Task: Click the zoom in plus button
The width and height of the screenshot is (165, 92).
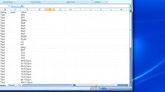Action: click(x=127, y=88)
